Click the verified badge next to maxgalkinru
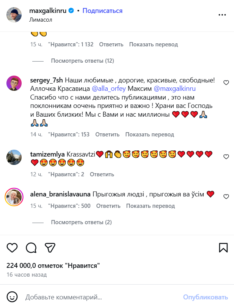 [x=71, y=11]
